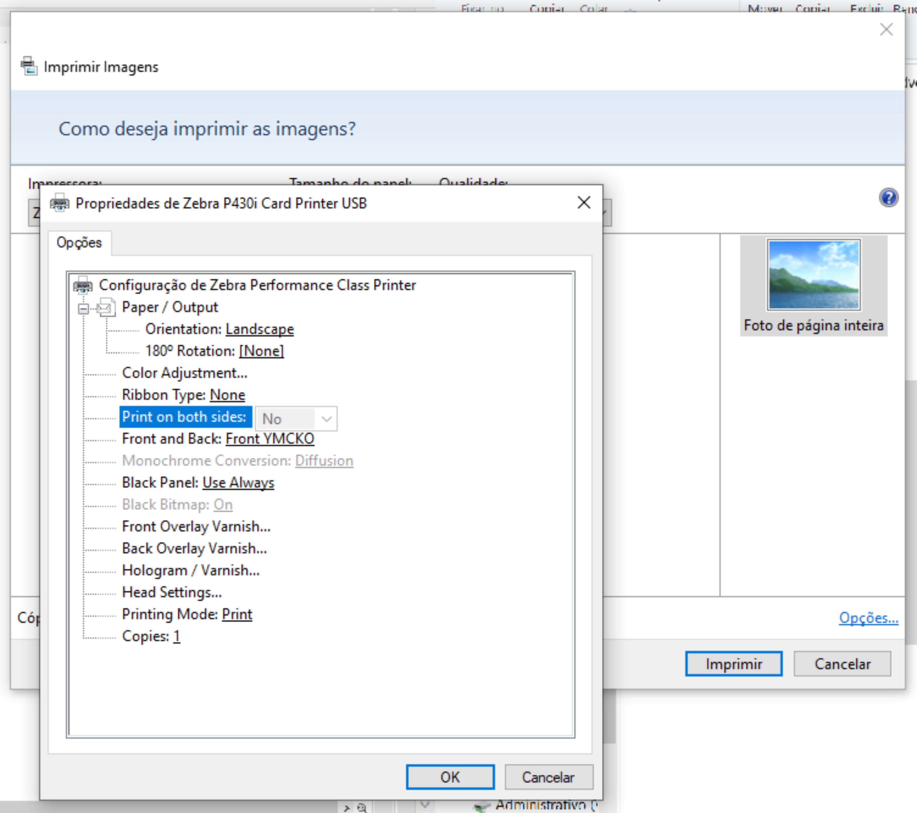This screenshot has width=917, height=813.
Task: Open Hologram / Varnish... settings
Action: [x=191, y=571]
